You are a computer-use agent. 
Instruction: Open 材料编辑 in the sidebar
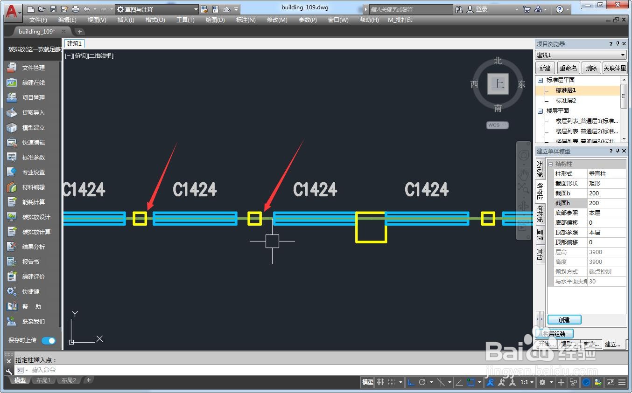pyautogui.click(x=31, y=187)
